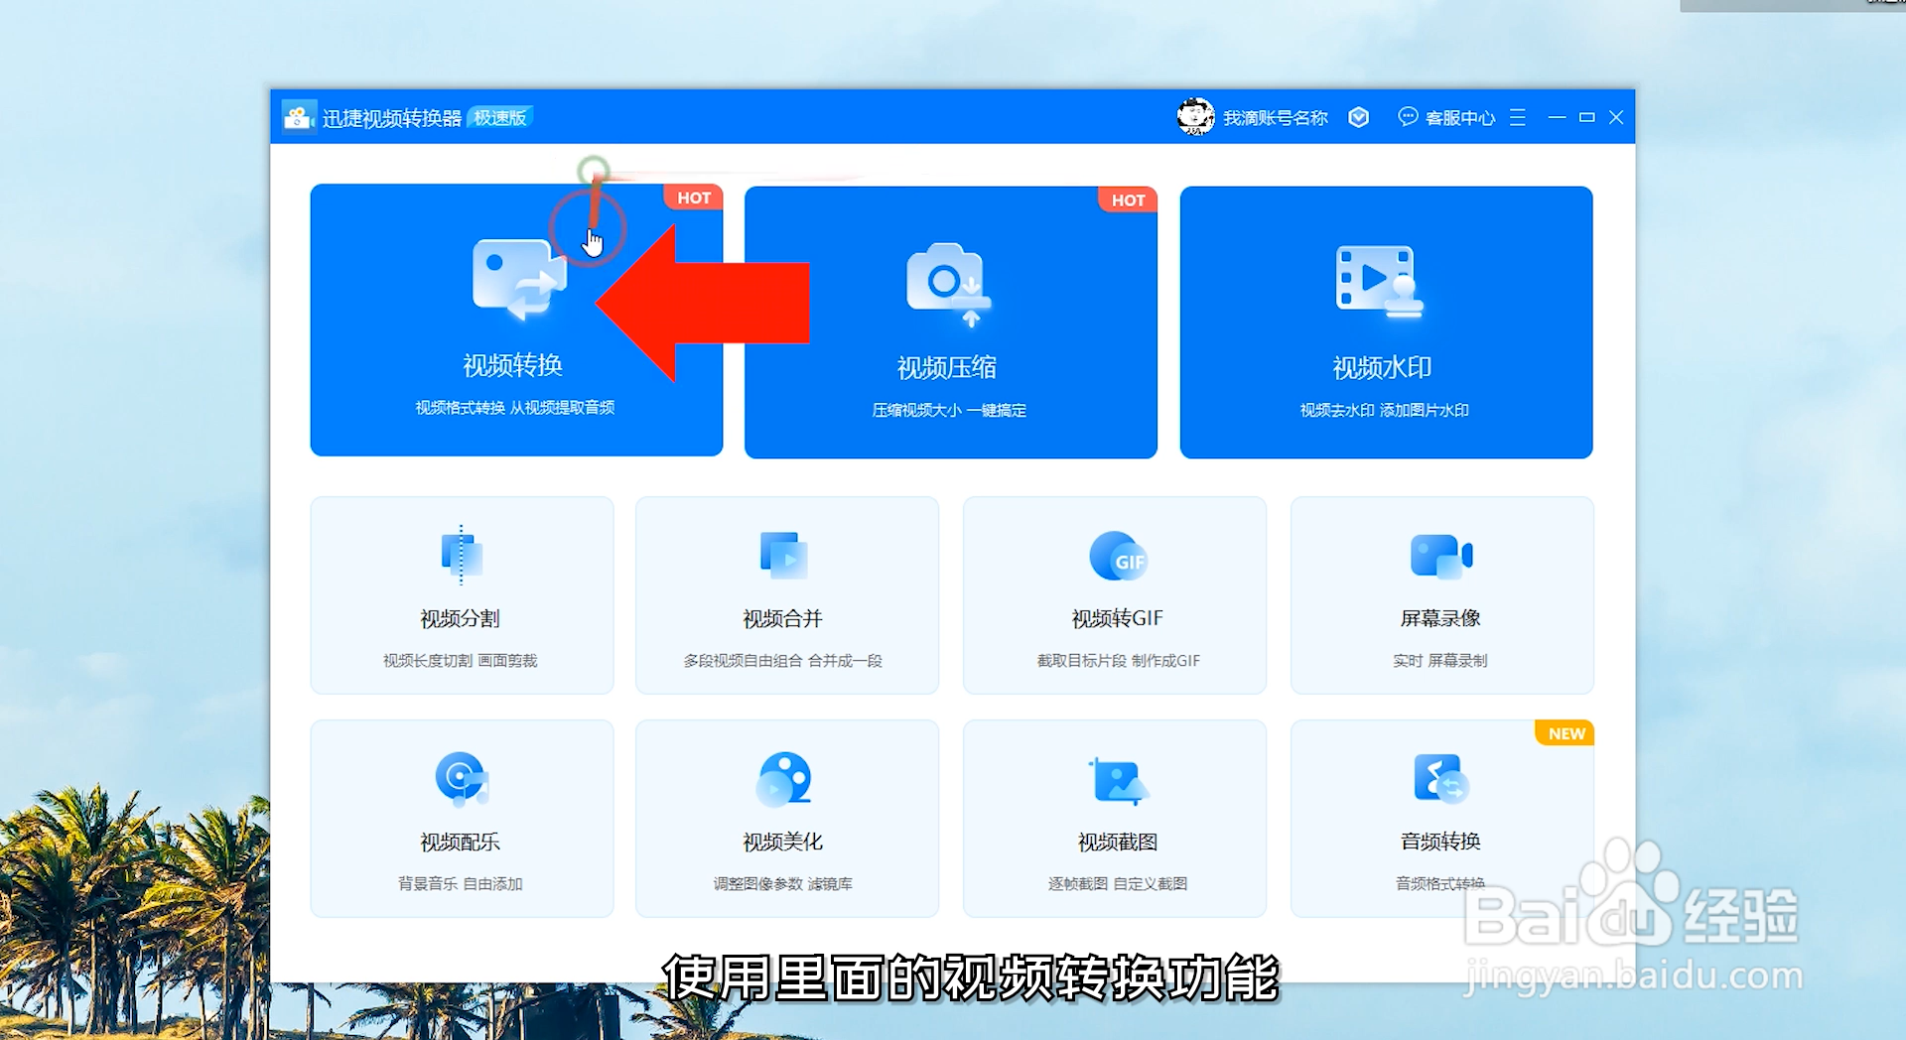Click 实时 屏幕录制 description

1439,660
